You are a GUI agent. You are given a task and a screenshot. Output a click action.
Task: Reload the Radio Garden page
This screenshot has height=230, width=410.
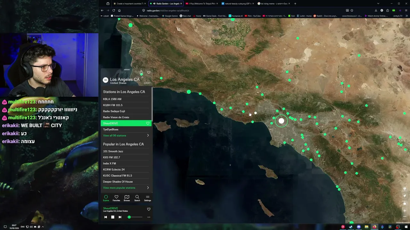(114, 11)
